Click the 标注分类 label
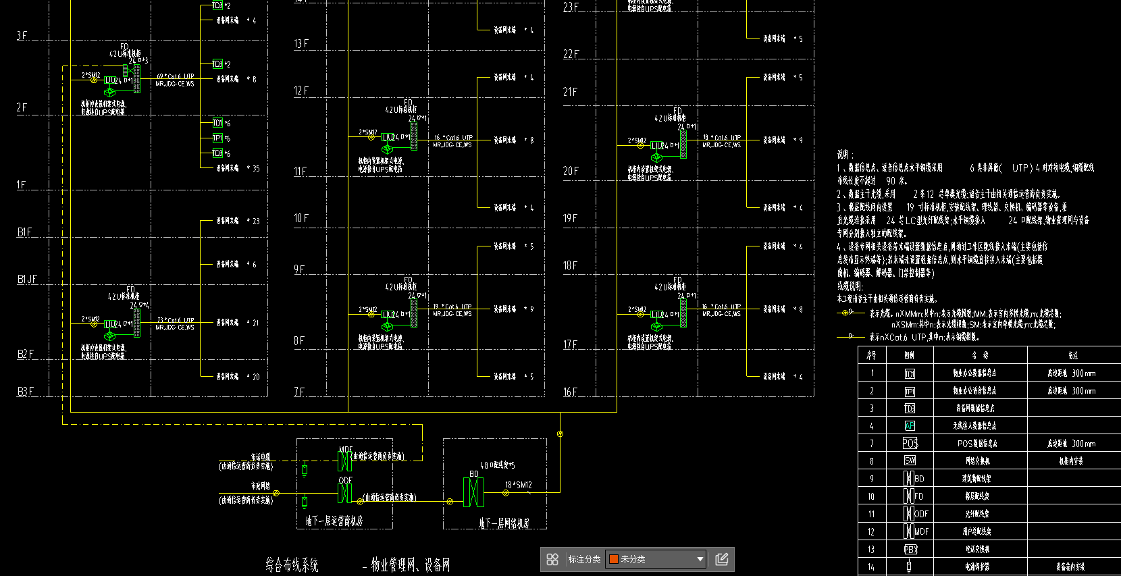This screenshot has width=1121, height=576. click(584, 559)
